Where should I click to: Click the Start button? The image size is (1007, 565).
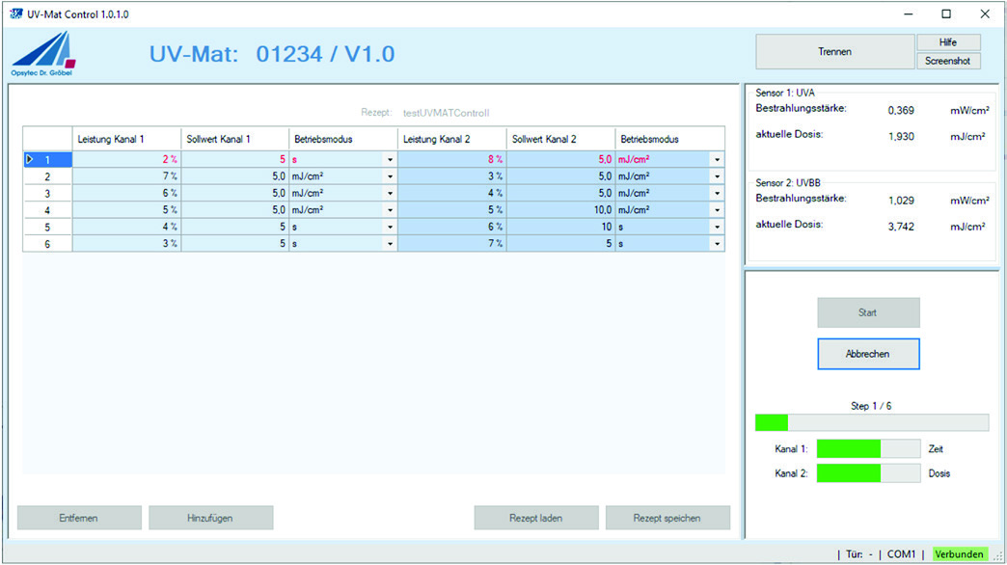click(x=868, y=312)
